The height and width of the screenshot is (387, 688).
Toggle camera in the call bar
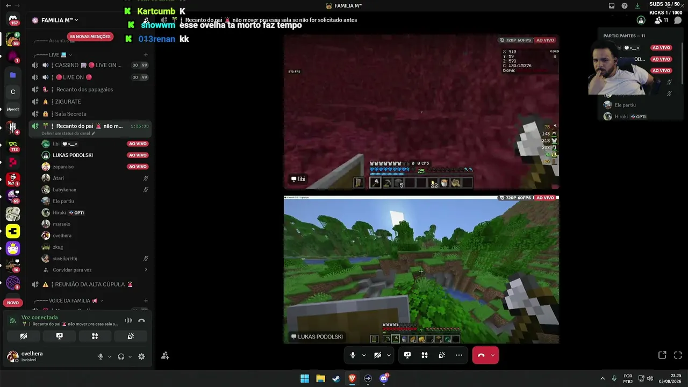(x=377, y=355)
